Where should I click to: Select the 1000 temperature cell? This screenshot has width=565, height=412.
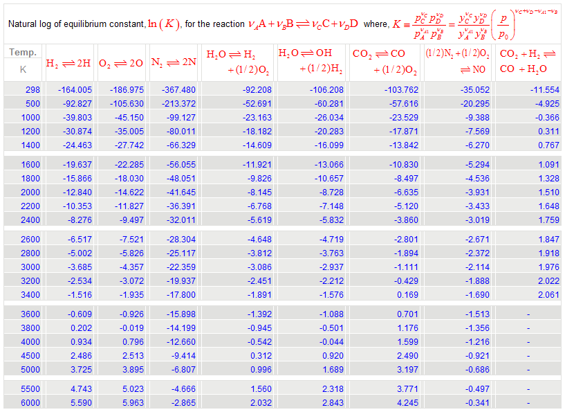pyautogui.click(x=30, y=117)
